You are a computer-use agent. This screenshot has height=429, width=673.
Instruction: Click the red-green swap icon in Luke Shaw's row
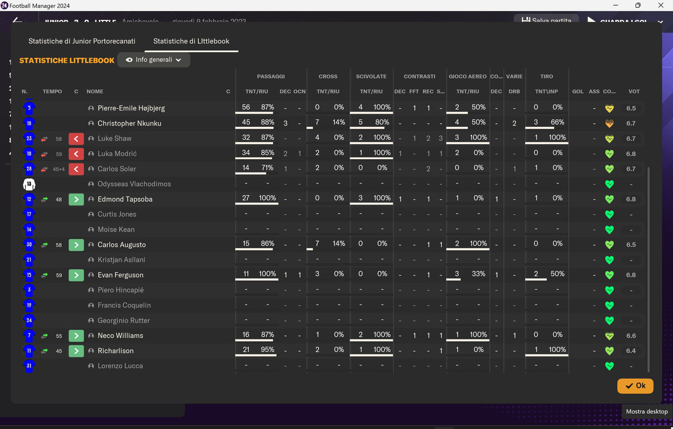(x=44, y=139)
